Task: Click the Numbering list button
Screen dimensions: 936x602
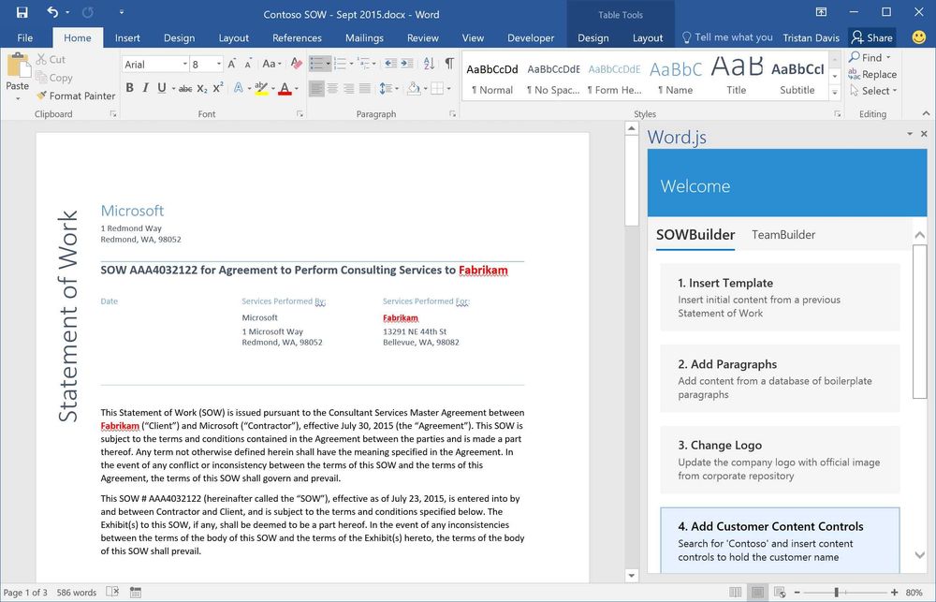Action: coord(341,64)
